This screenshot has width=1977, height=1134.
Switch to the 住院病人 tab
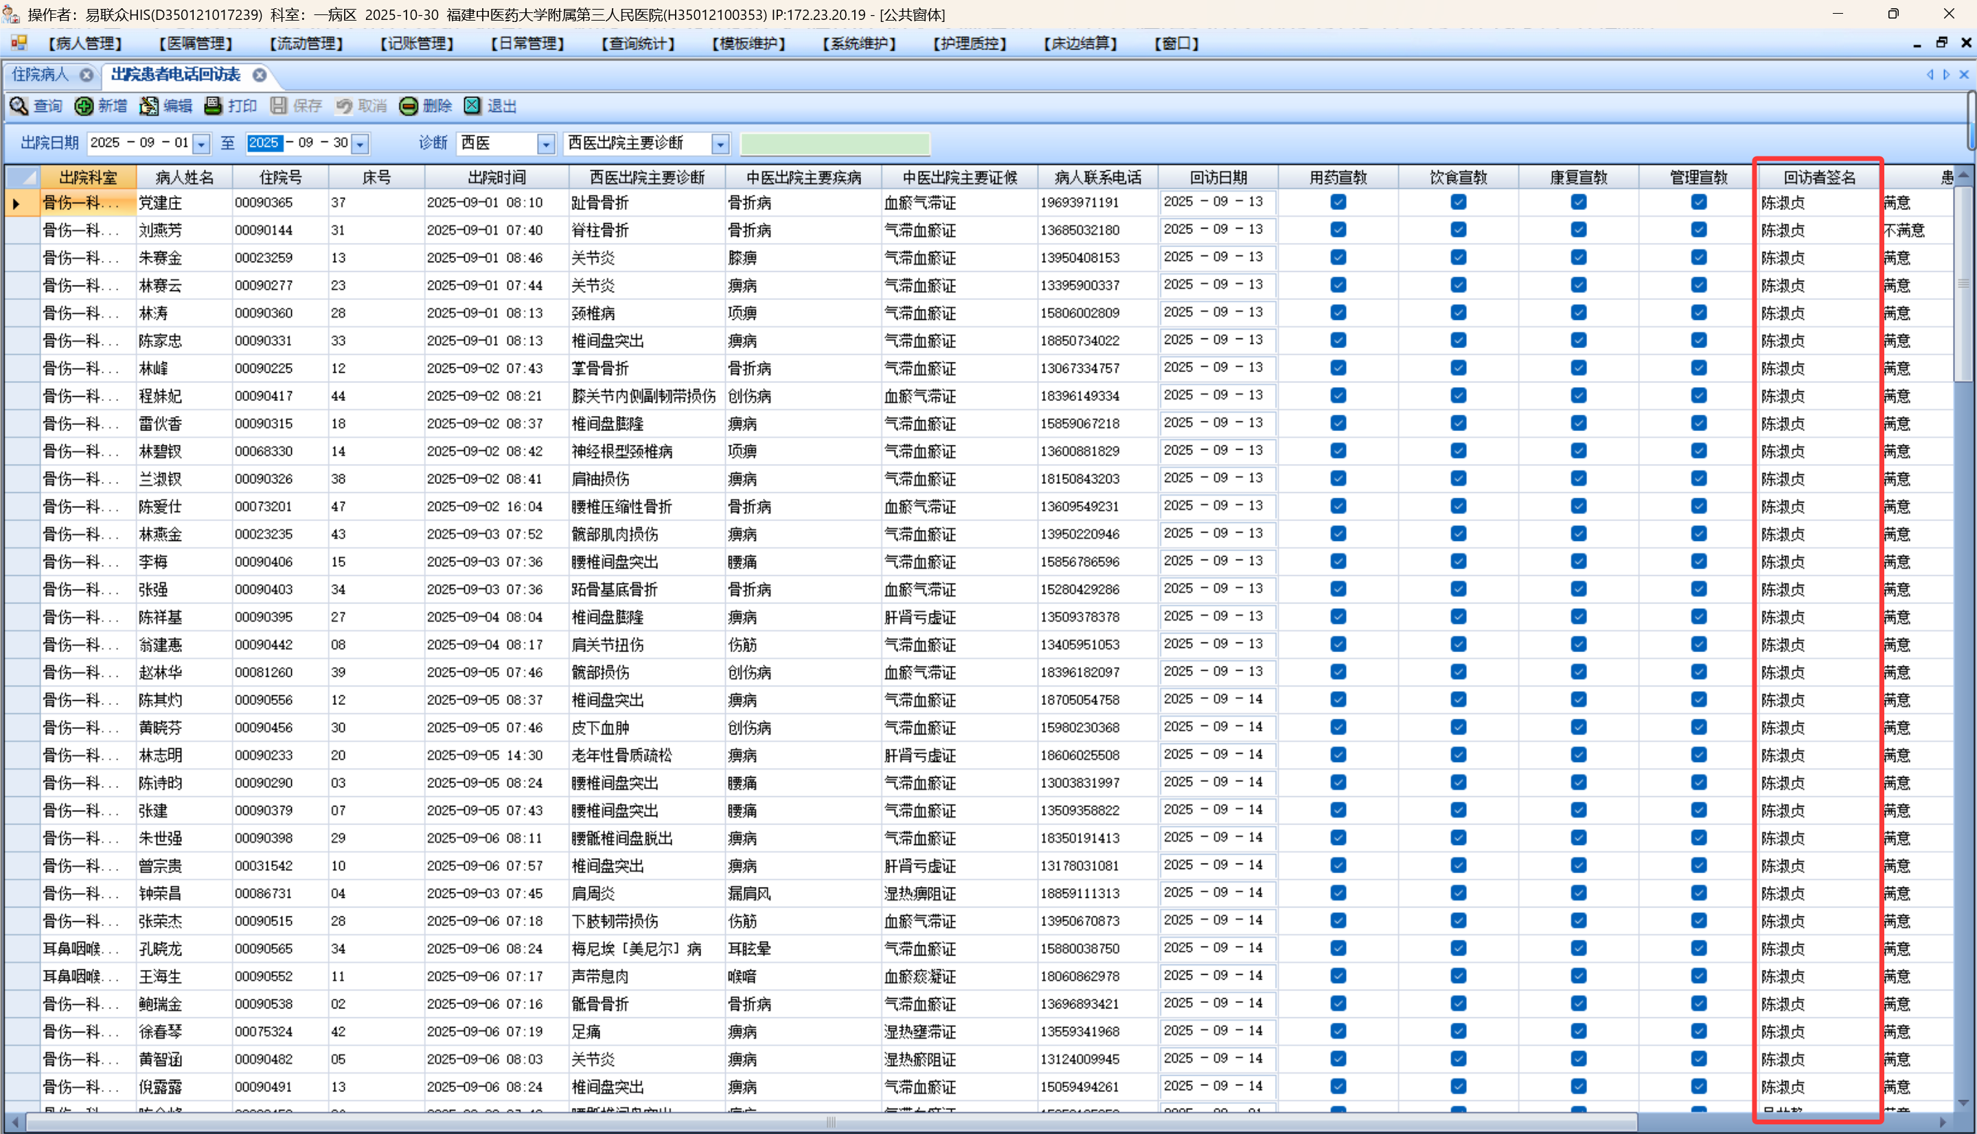point(41,75)
